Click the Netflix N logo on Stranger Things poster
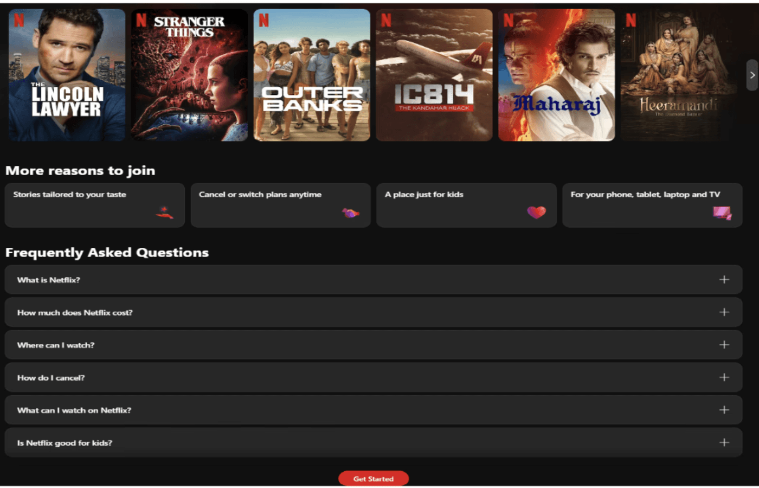The height and width of the screenshot is (488, 759). click(141, 21)
